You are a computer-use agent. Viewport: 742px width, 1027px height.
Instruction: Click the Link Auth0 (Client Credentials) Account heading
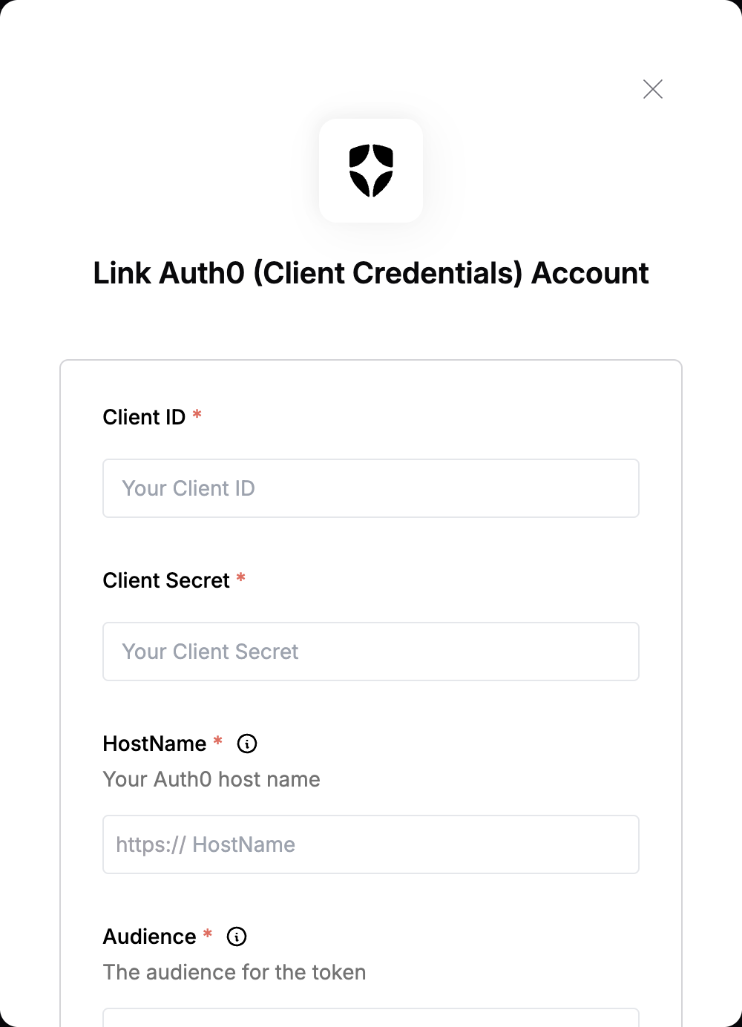(371, 273)
